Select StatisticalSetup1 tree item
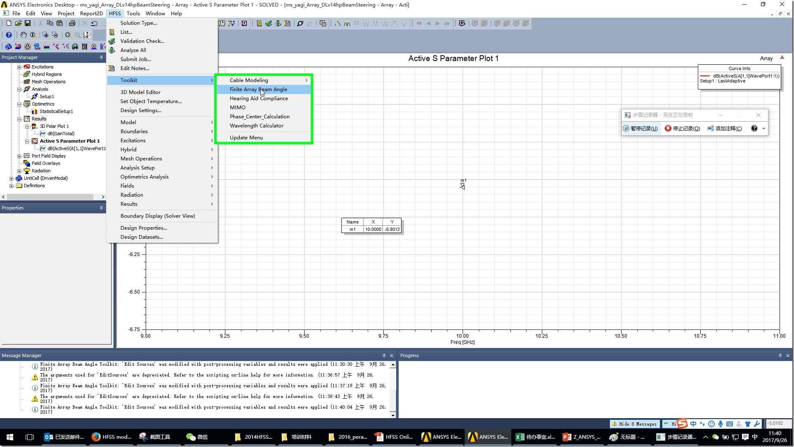Screen dimensions: 794x447 56,111
